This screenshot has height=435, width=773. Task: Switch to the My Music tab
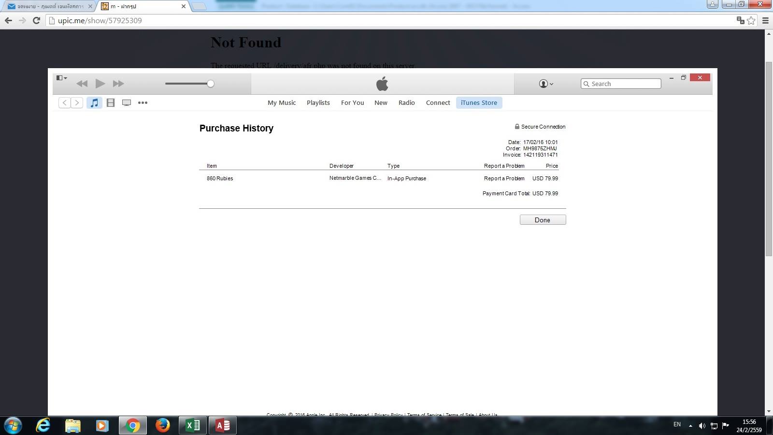[282, 102]
